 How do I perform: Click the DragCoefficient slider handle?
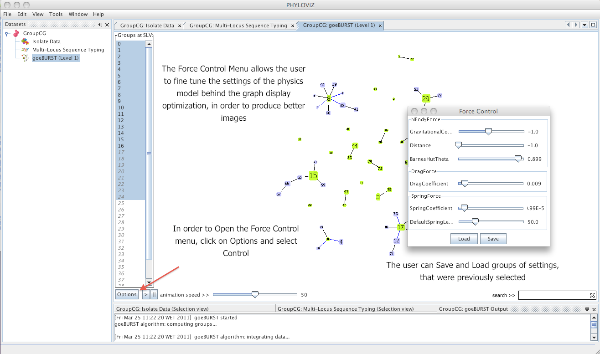point(465,184)
